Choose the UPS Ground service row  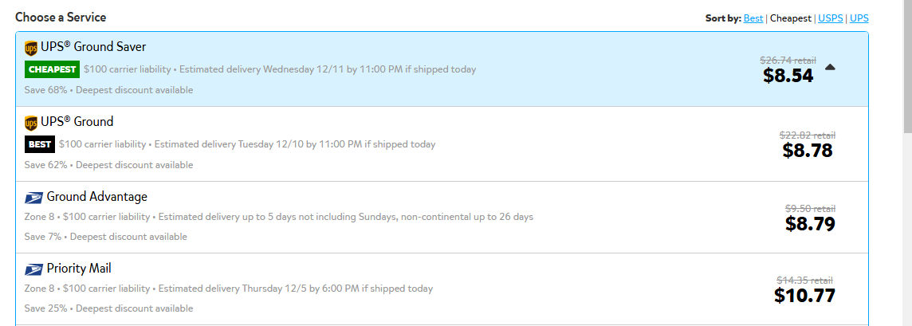pos(442,144)
